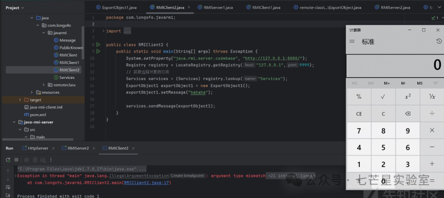Close the RMIClient2.java editor tab
Screen dimensions: 444x198
[x=189, y=8]
